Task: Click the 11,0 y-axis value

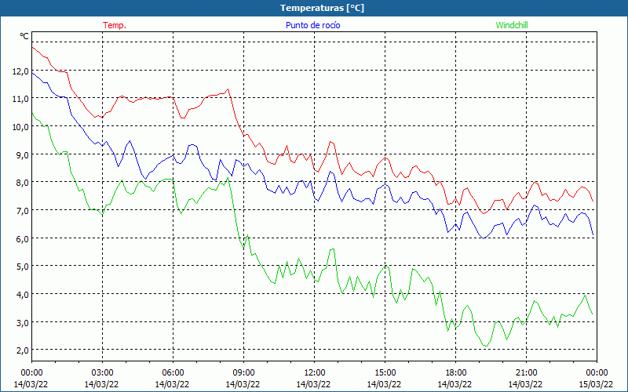Action: tap(20, 99)
